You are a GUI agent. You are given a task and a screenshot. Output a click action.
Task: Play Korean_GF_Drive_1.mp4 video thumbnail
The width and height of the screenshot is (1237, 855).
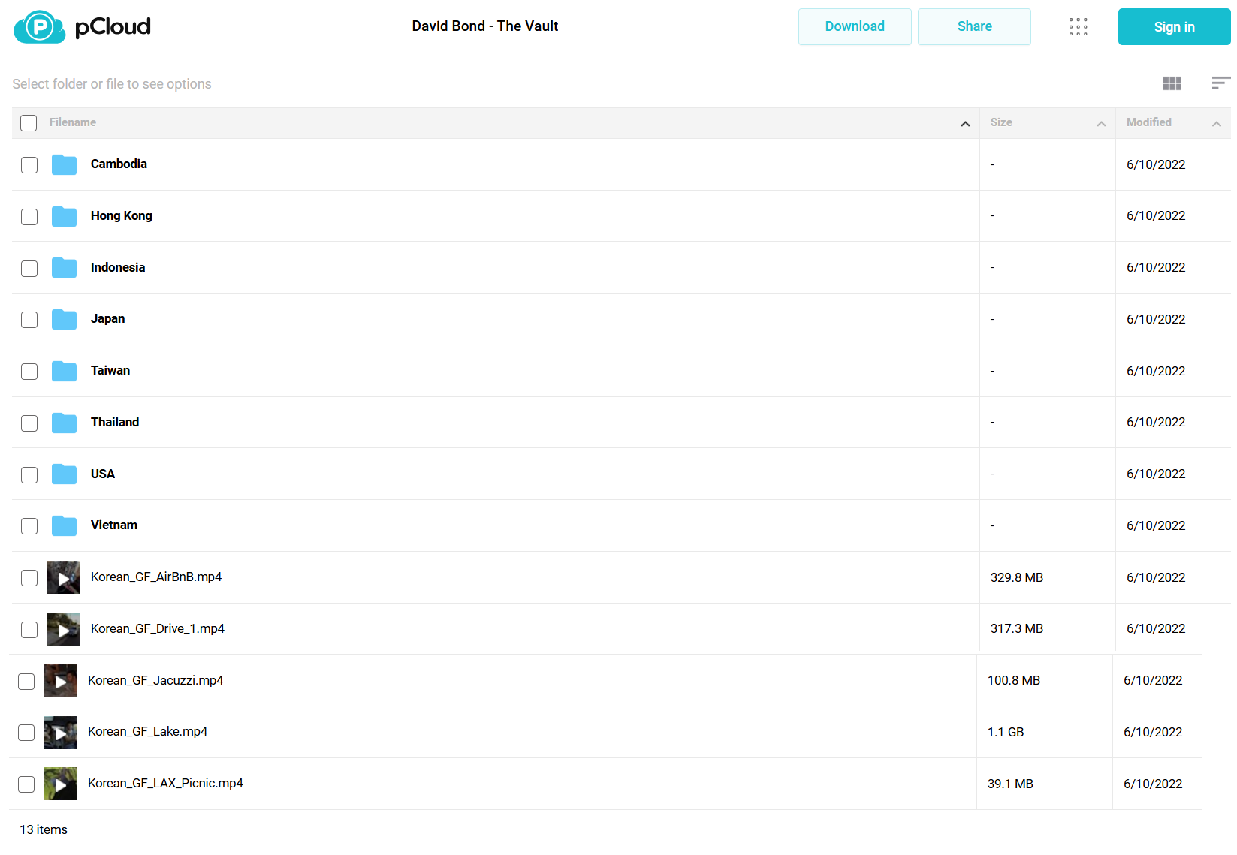pos(64,629)
